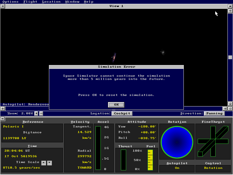Open the instrument panel control menu
Viewport: 233px width, 175px height.
click(x=3, y=119)
